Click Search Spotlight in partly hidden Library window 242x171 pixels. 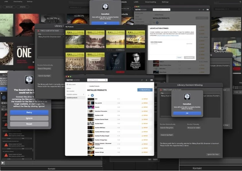(x=44, y=76)
